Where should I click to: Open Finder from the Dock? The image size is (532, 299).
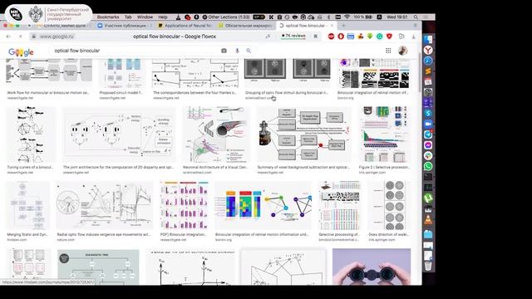click(x=428, y=40)
